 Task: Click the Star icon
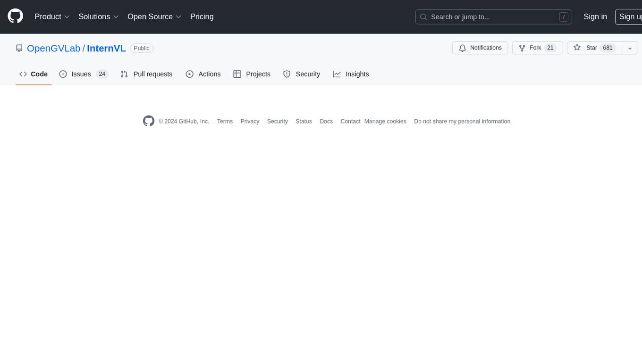coord(577,48)
